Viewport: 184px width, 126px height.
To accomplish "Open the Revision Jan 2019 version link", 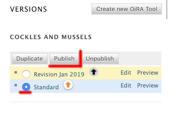I will coord(59,74).
